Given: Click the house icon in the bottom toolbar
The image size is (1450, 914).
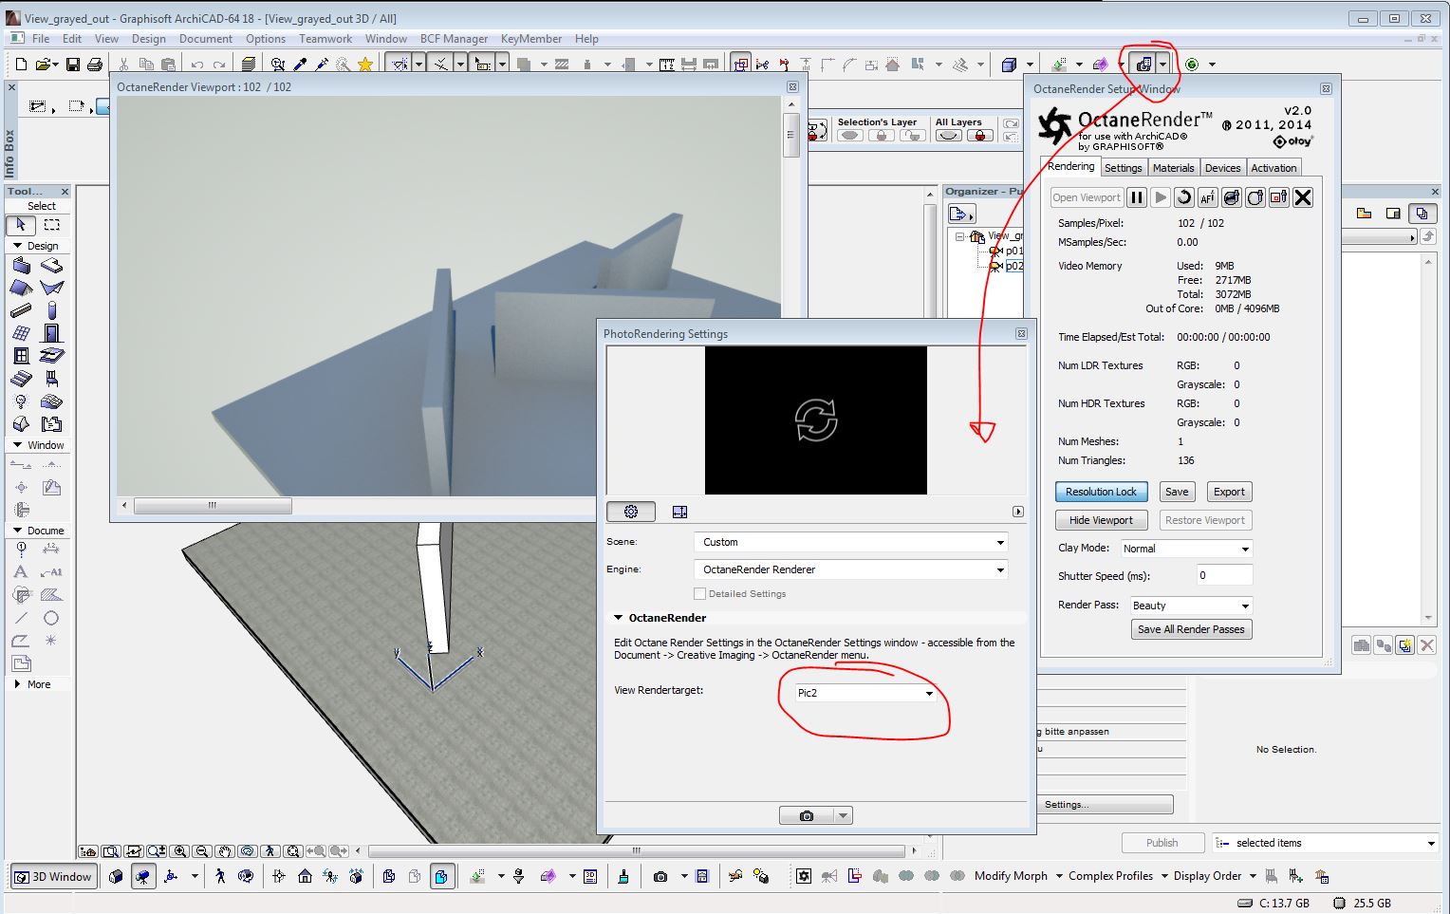Looking at the screenshot, I should point(305,876).
